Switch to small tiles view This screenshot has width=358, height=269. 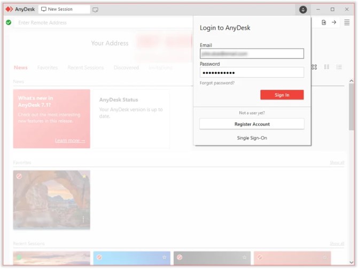click(x=326, y=67)
